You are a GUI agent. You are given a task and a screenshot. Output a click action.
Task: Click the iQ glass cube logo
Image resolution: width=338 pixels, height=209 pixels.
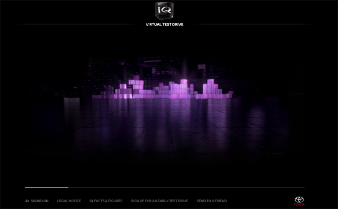(164, 10)
